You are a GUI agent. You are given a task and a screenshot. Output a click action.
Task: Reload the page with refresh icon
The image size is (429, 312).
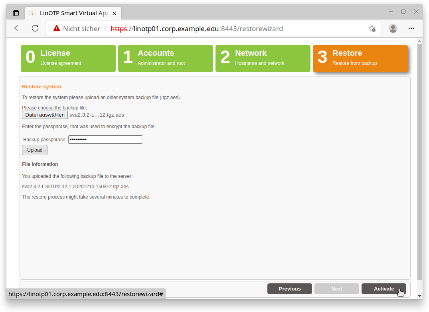click(x=35, y=28)
